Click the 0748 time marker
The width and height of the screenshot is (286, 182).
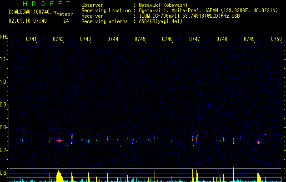[x=222, y=39]
